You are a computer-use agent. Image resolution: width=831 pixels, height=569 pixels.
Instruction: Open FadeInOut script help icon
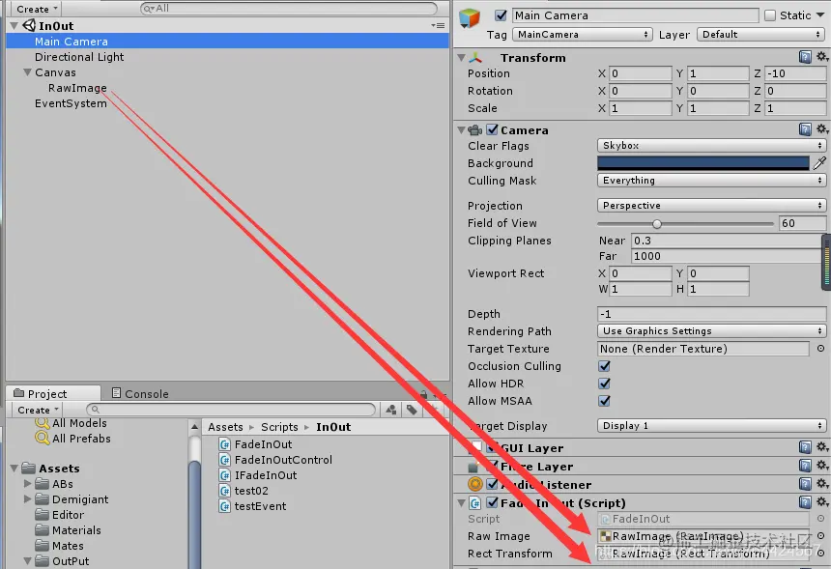[805, 502]
